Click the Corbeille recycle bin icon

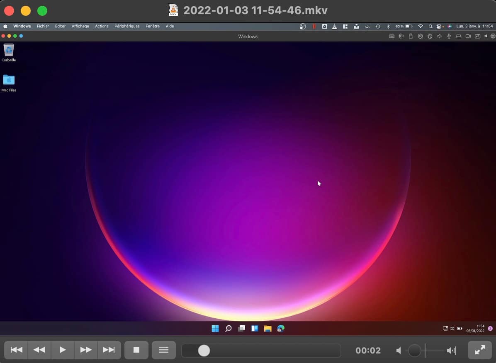coord(9,51)
